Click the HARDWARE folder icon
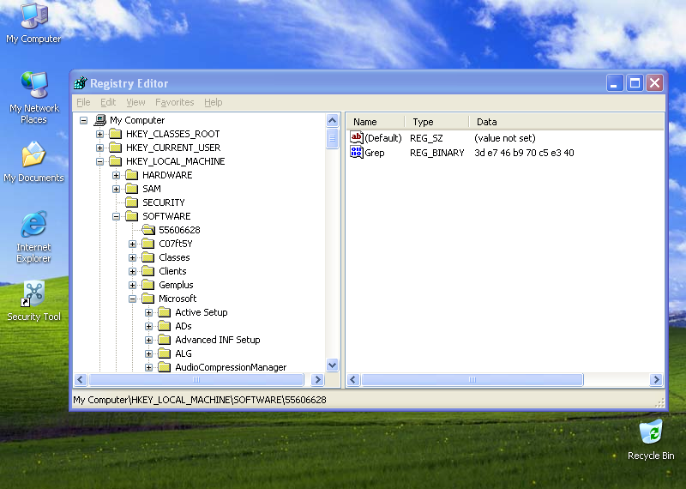 click(132, 175)
